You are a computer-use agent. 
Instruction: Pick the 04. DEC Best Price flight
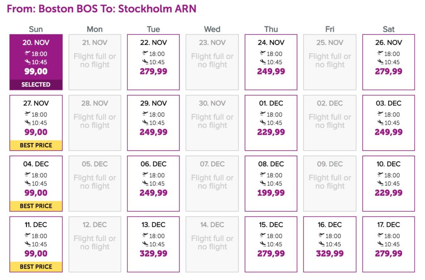36,183
